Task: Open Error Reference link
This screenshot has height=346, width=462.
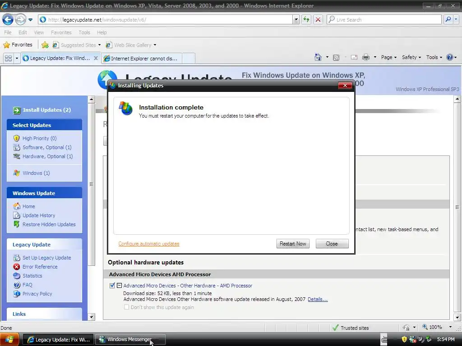Action: point(40,267)
